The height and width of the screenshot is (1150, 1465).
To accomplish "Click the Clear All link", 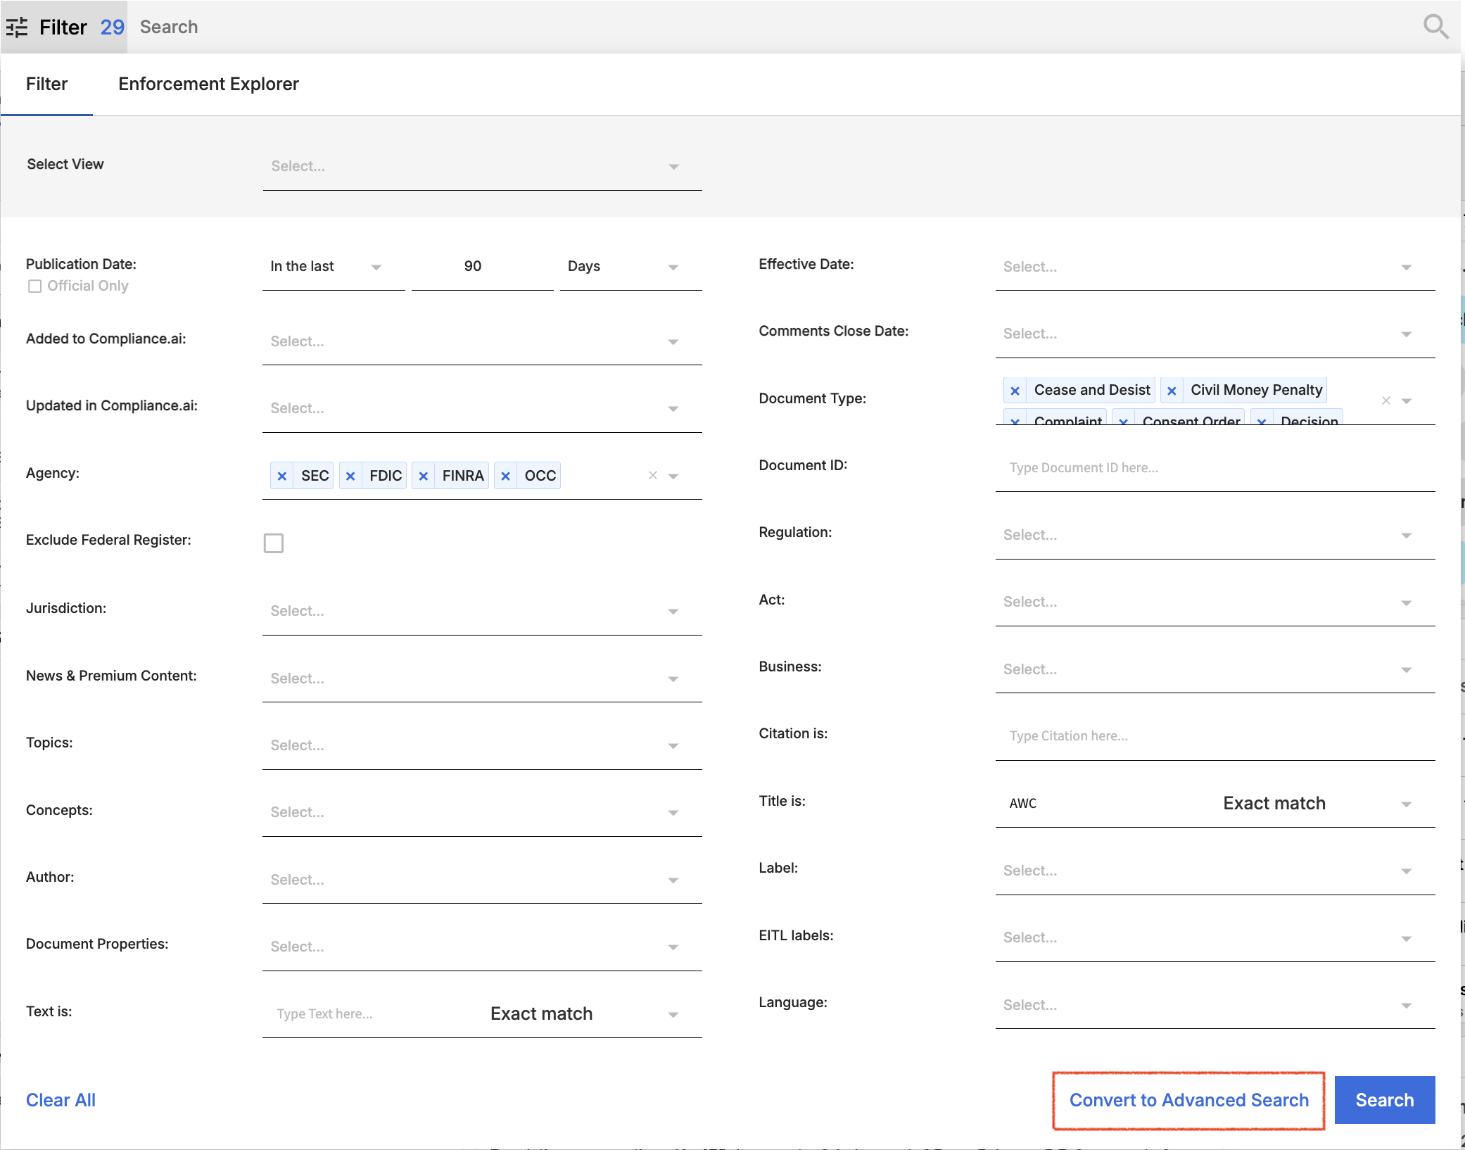I will (x=61, y=1101).
